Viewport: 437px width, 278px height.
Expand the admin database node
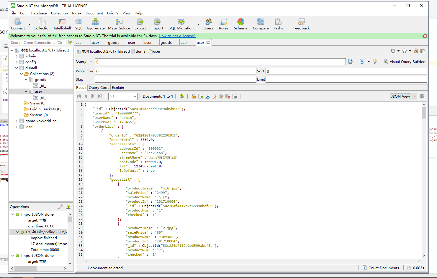[x=17, y=56]
